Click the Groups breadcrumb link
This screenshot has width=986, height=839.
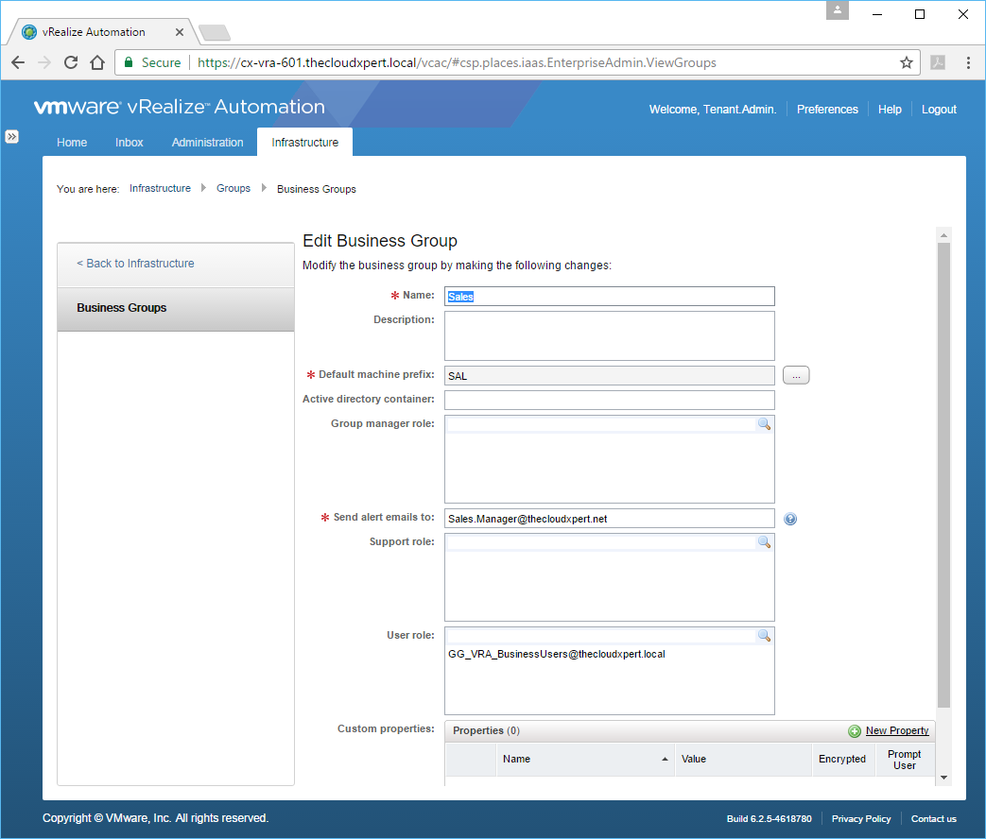pyautogui.click(x=234, y=189)
